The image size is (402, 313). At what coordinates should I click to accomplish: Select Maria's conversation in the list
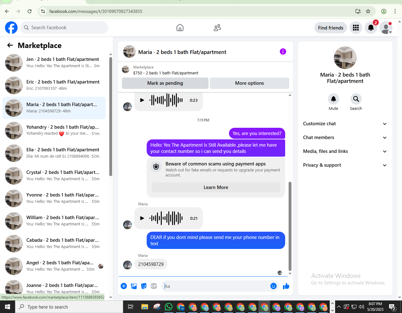(54, 108)
